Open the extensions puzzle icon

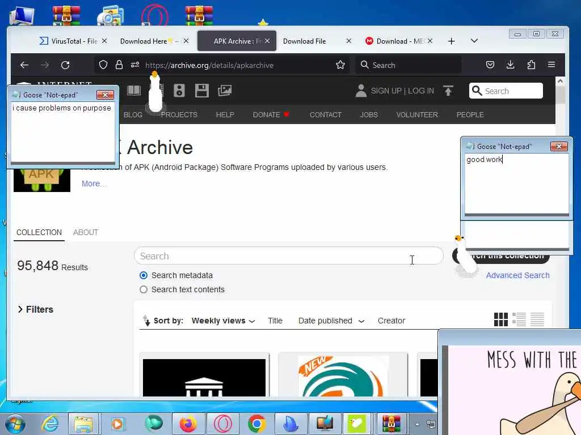pyautogui.click(x=531, y=65)
